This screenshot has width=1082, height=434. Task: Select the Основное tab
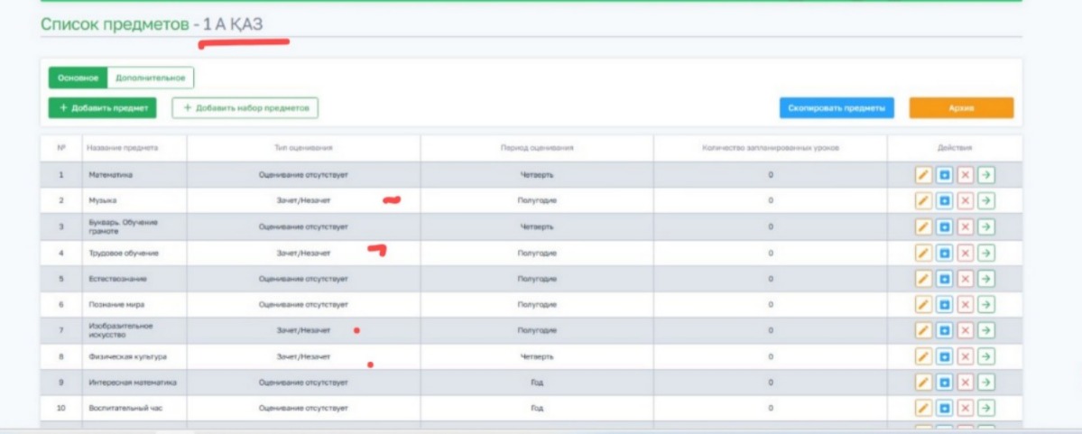pyautogui.click(x=78, y=78)
